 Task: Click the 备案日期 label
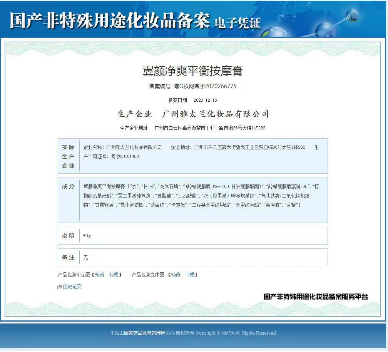[178, 100]
